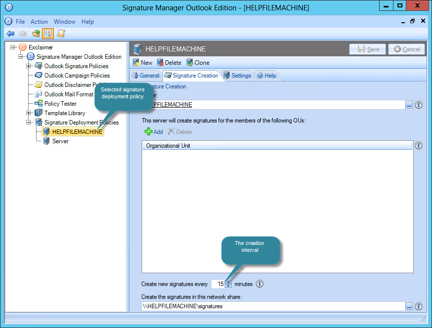Restore the inner MDI child window
Image resolution: width=432 pixels, height=328 pixels.
click(412, 21)
